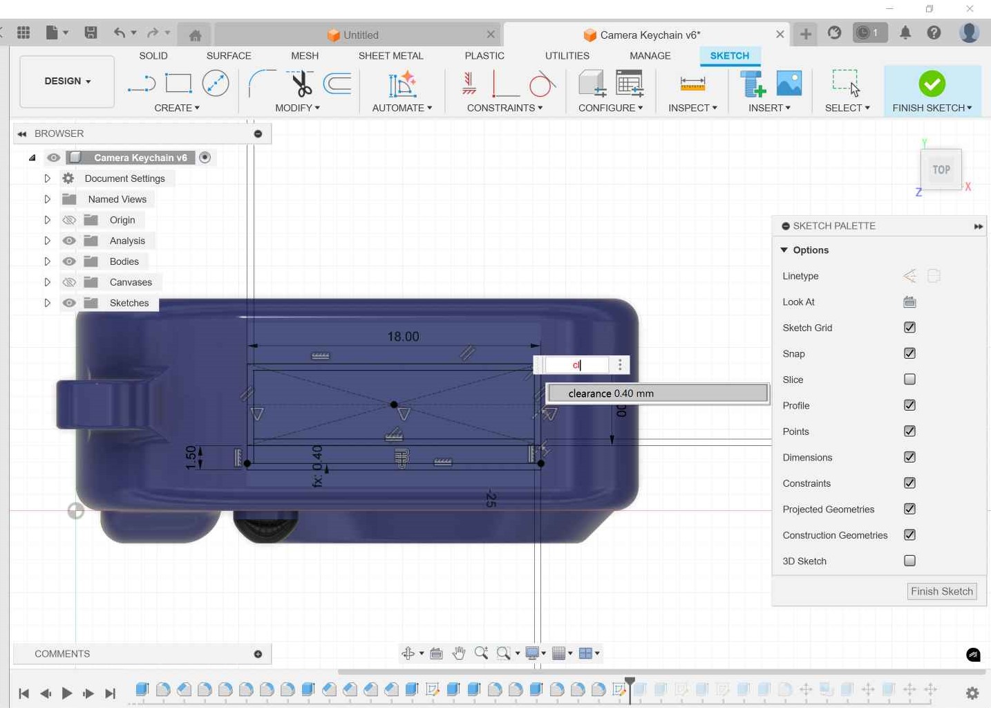Viewport: 991px width, 708px height.
Task: Select the Offset tool in Modify
Action: 337,84
